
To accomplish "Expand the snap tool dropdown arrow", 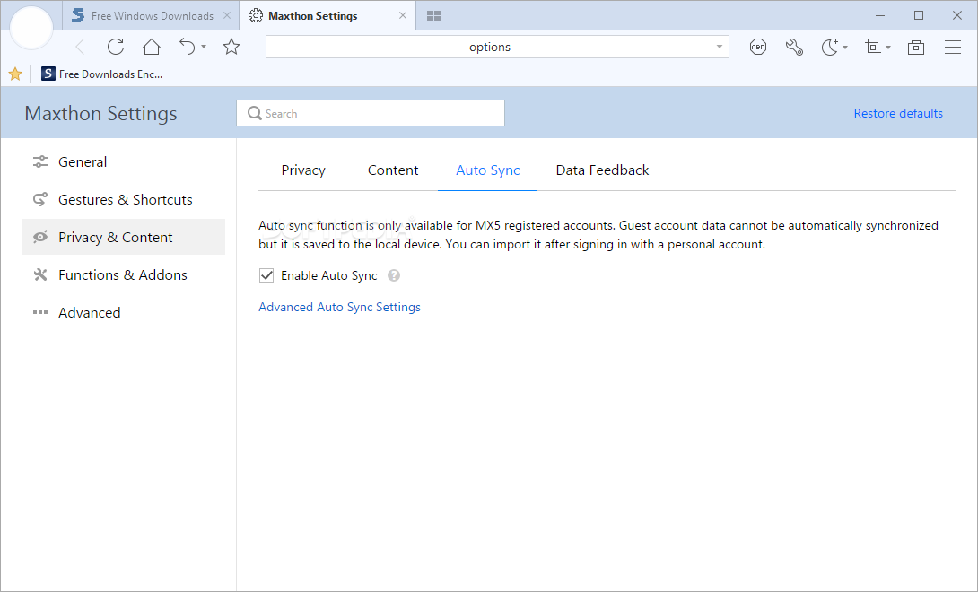I will point(888,48).
